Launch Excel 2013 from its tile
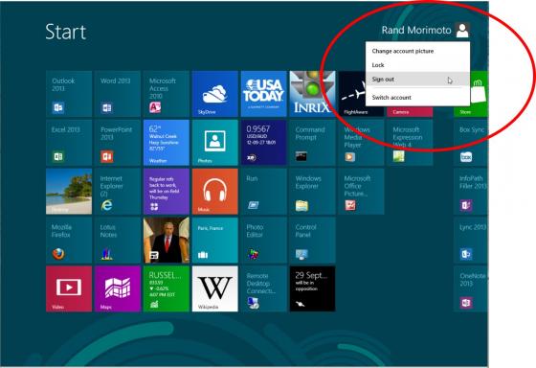Image resolution: width=536 pixels, height=368 pixels. 69,143
